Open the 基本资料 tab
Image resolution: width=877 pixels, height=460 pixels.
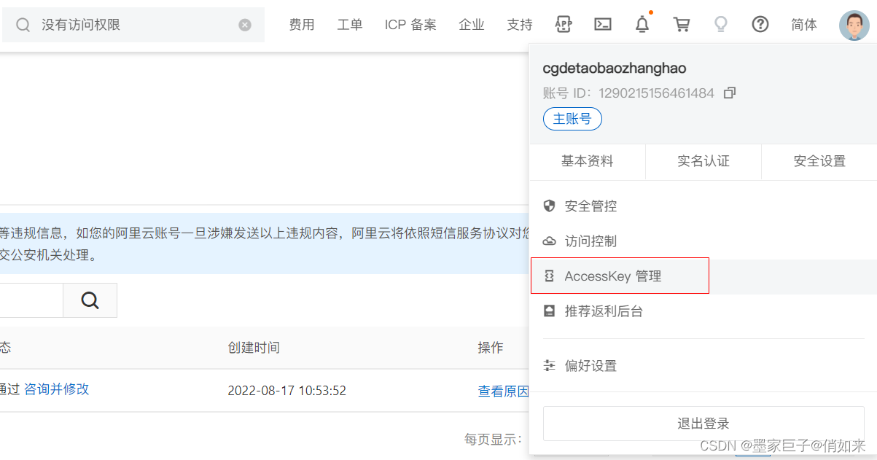click(x=588, y=161)
